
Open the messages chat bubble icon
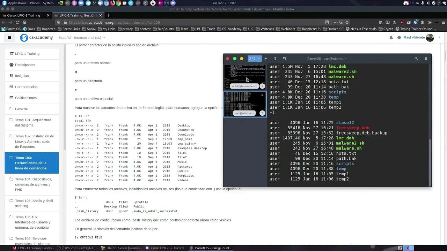tap(398, 37)
